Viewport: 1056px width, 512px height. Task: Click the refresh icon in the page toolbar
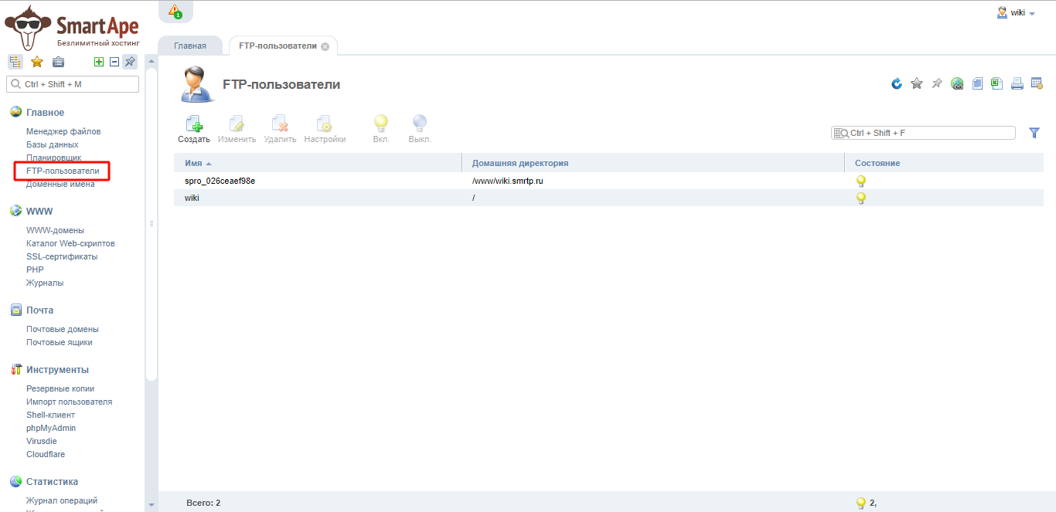coord(897,83)
